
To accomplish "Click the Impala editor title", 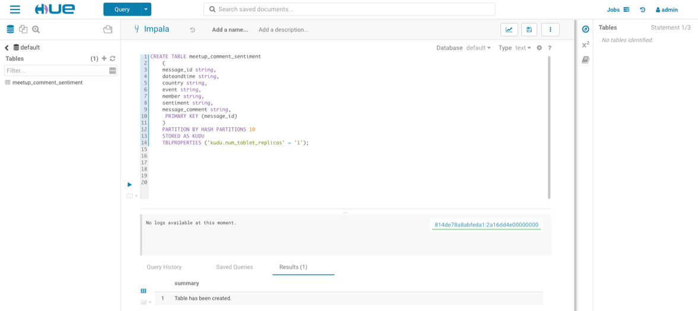I will pyautogui.click(x=156, y=30).
